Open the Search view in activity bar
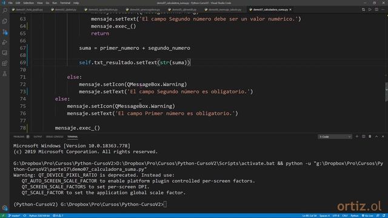Image resolution: width=388 pixels, height=218 pixels. [5, 10]
